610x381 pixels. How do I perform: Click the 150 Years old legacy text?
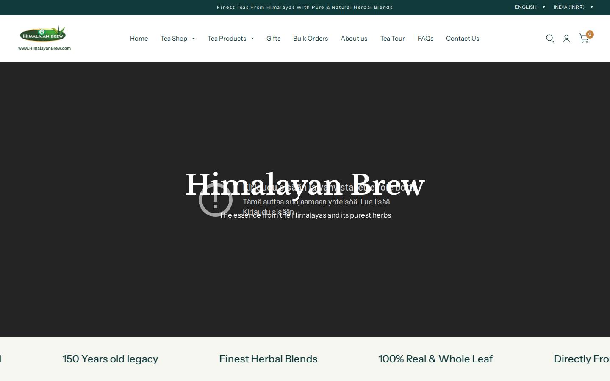[110, 359]
